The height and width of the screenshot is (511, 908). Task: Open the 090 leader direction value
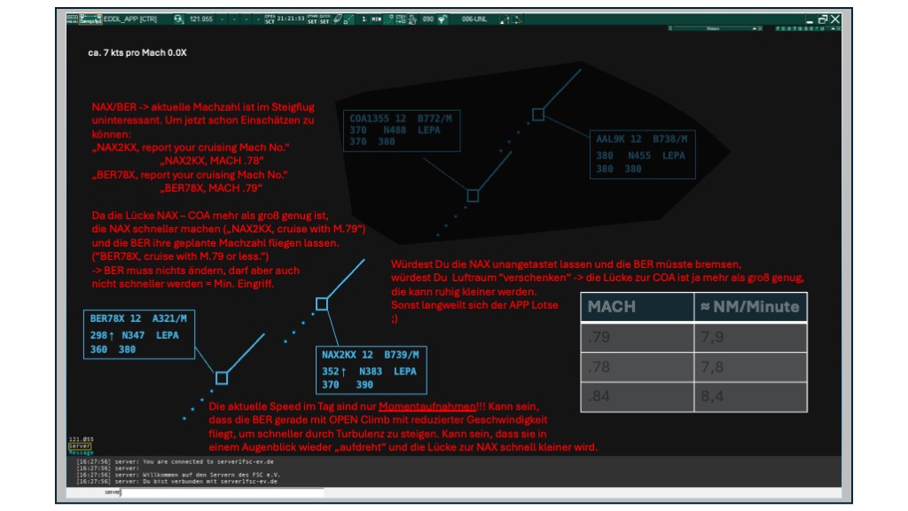[428, 20]
